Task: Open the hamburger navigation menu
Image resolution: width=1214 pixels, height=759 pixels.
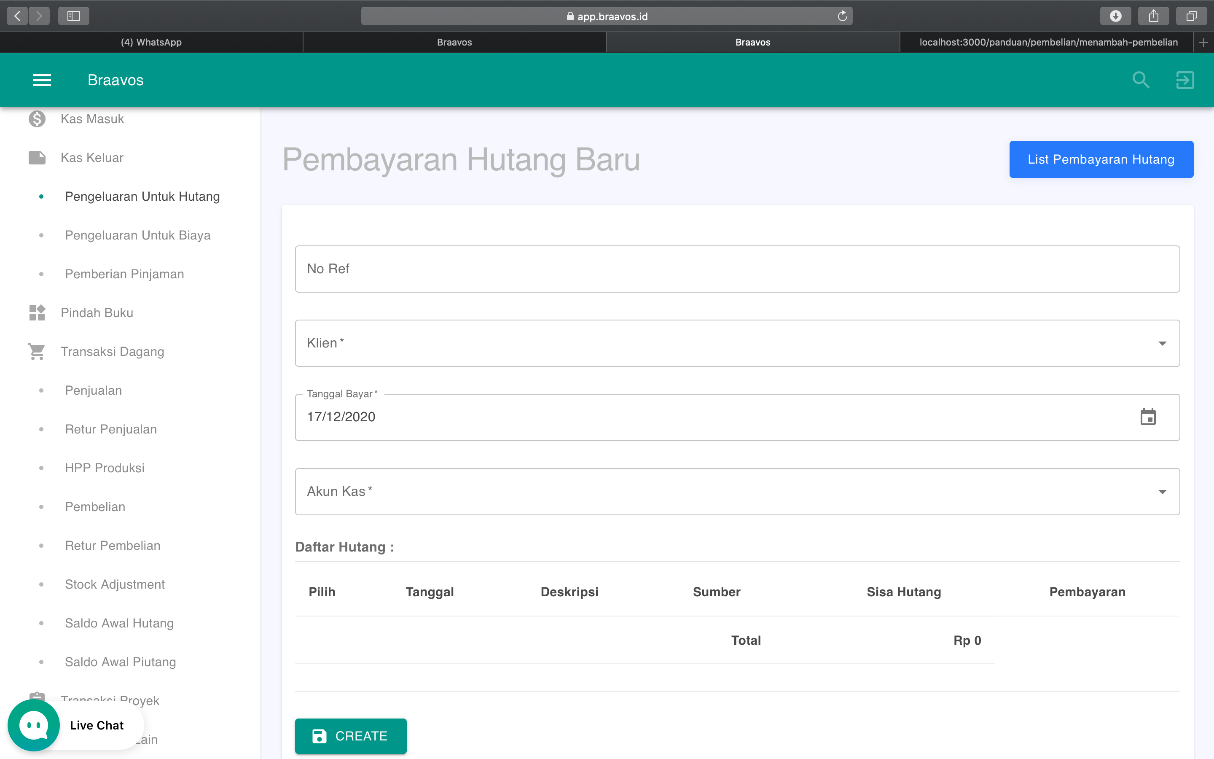Action: click(42, 80)
